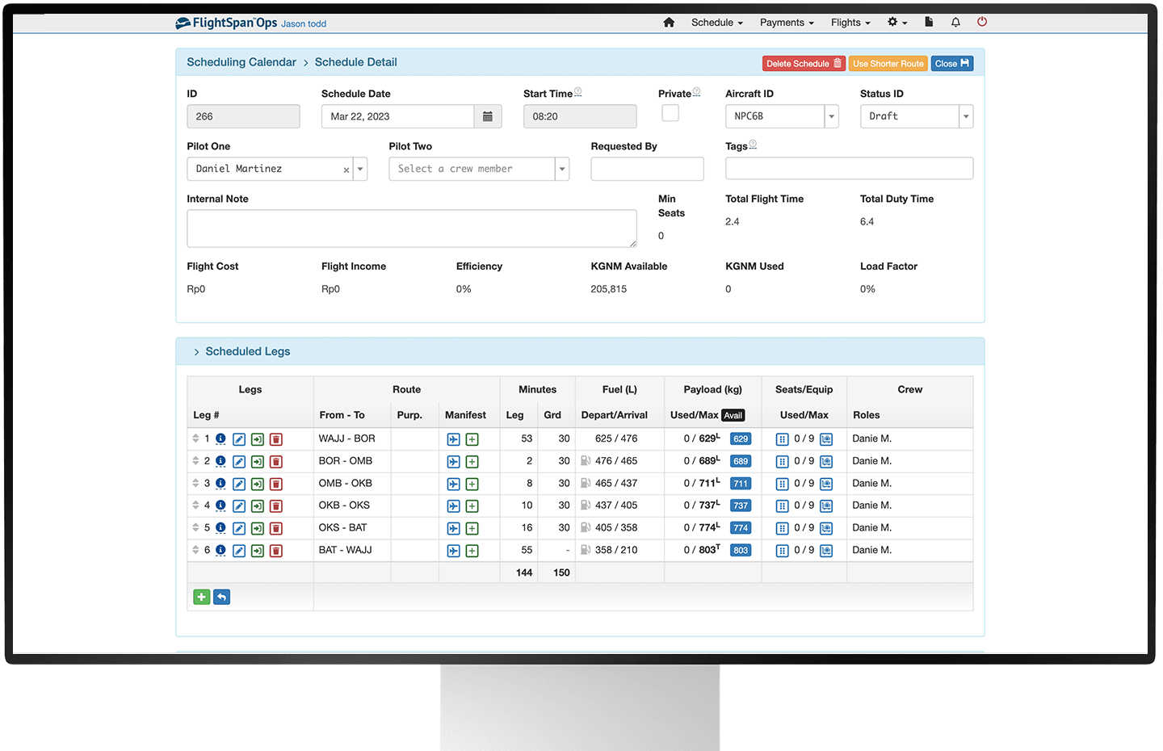Go to Scheduling Calendar breadcrumb
Image resolution: width=1163 pixels, height=751 pixels.
click(x=241, y=62)
